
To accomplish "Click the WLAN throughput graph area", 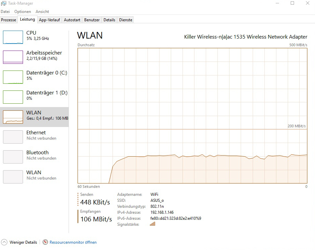I will pos(192,116).
